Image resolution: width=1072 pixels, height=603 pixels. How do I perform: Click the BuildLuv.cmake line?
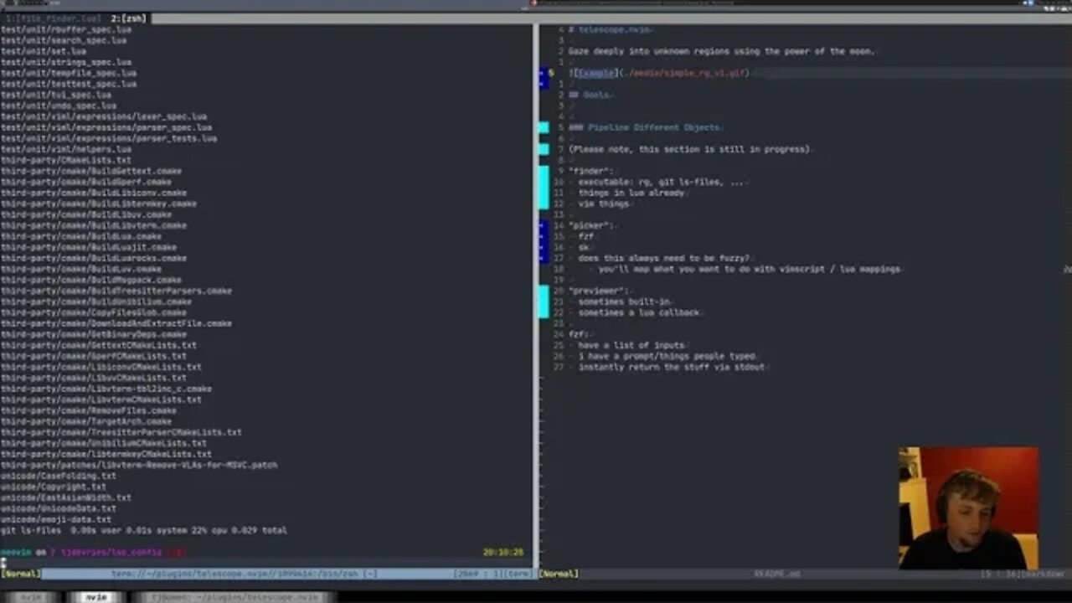click(x=81, y=269)
